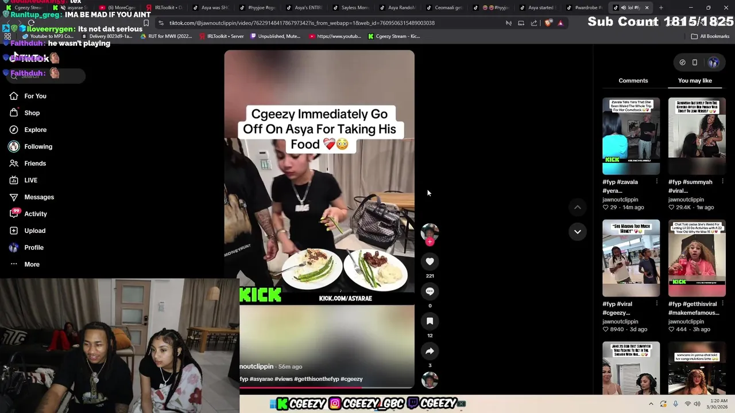This screenshot has width=735, height=413.
Task: Share the video with the arrow icon
Action: [430, 350]
